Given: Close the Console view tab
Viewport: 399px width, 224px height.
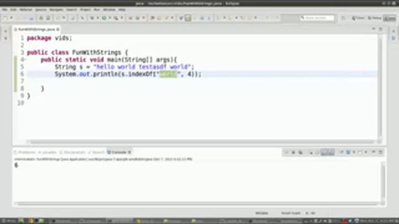Looking at the screenshot, I should (x=130, y=152).
